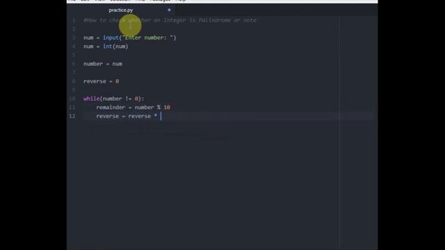The height and width of the screenshot is (250, 445).
Task: Click the remainder = number % 10 line
Action: click(x=133, y=108)
